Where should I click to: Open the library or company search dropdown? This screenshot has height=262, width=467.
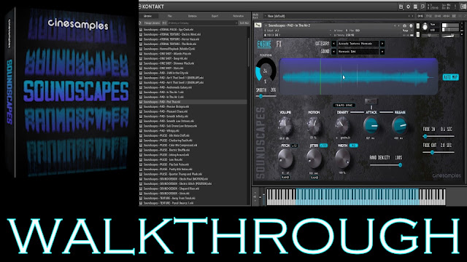click(203, 23)
